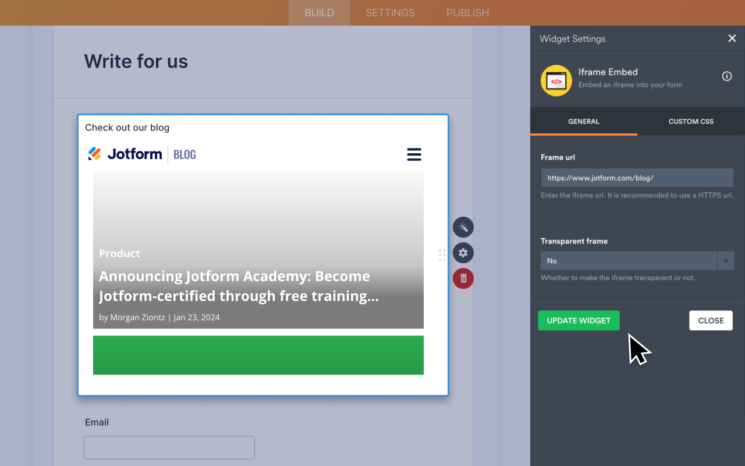Open widget properties via the gear icon
Image resolution: width=745 pixels, height=466 pixels.
pos(463,253)
